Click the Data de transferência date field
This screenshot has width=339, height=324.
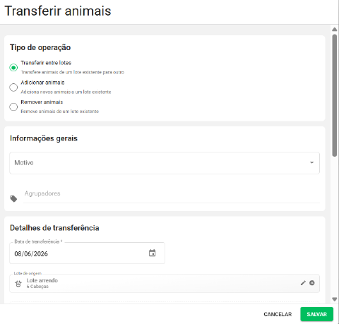pyautogui.click(x=87, y=253)
